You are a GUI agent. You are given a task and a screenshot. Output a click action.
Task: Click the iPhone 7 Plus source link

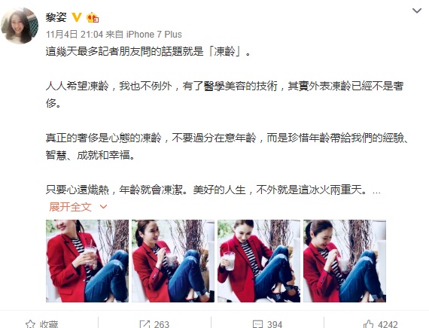[x=154, y=35]
